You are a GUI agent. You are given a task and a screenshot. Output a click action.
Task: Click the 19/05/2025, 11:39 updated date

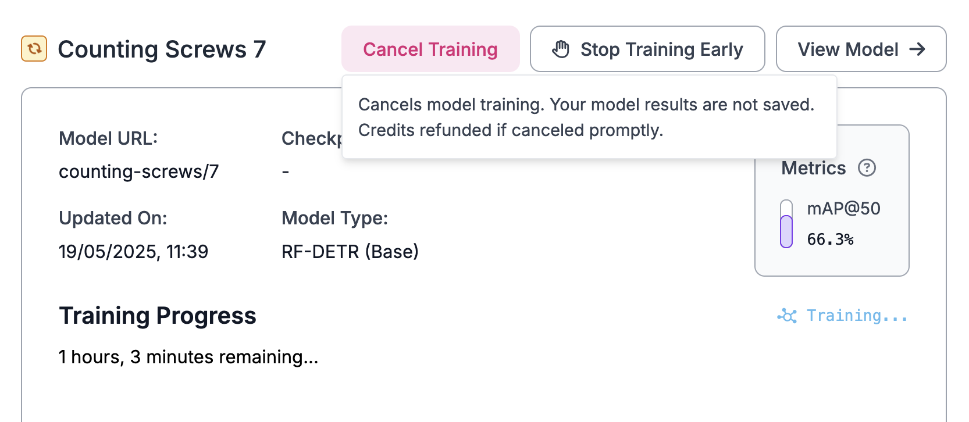(133, 252)
